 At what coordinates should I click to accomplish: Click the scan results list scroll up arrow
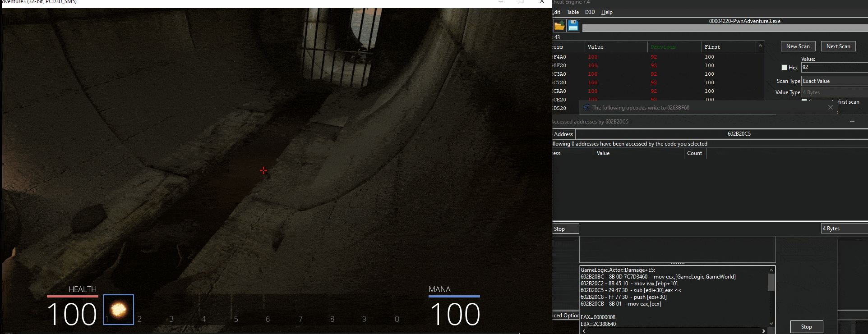[x=760, y=46]
